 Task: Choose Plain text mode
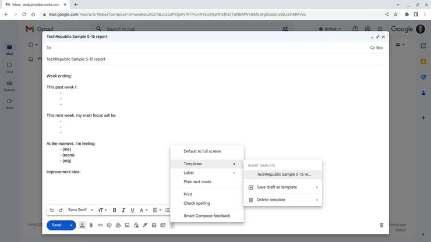[x=207, y=182]
